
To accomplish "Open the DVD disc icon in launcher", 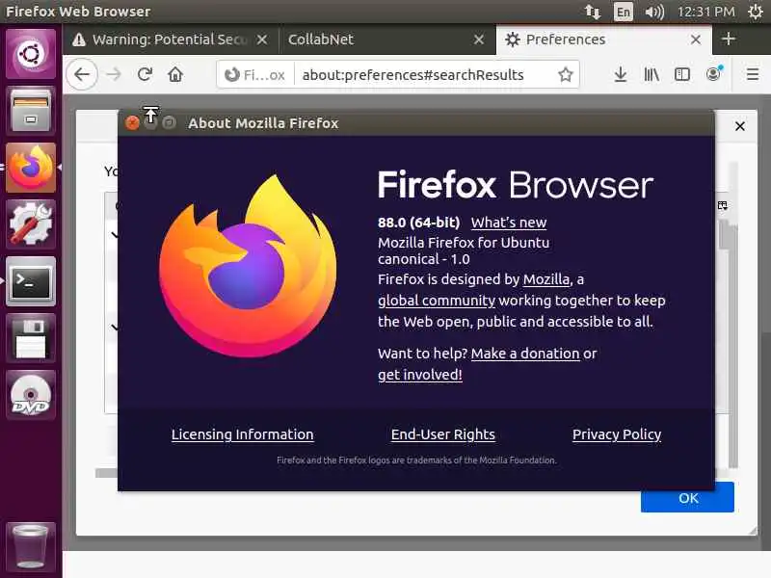I will click(31, 395).
